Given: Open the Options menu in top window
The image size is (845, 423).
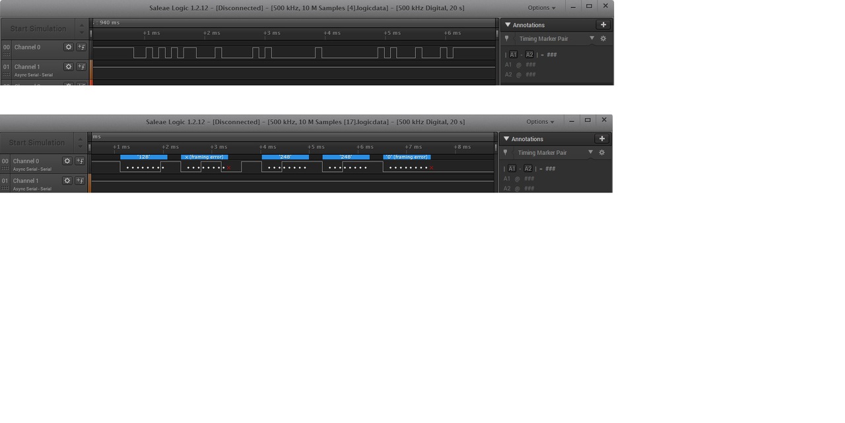Looking at the screenshot, I should (541, 8).
